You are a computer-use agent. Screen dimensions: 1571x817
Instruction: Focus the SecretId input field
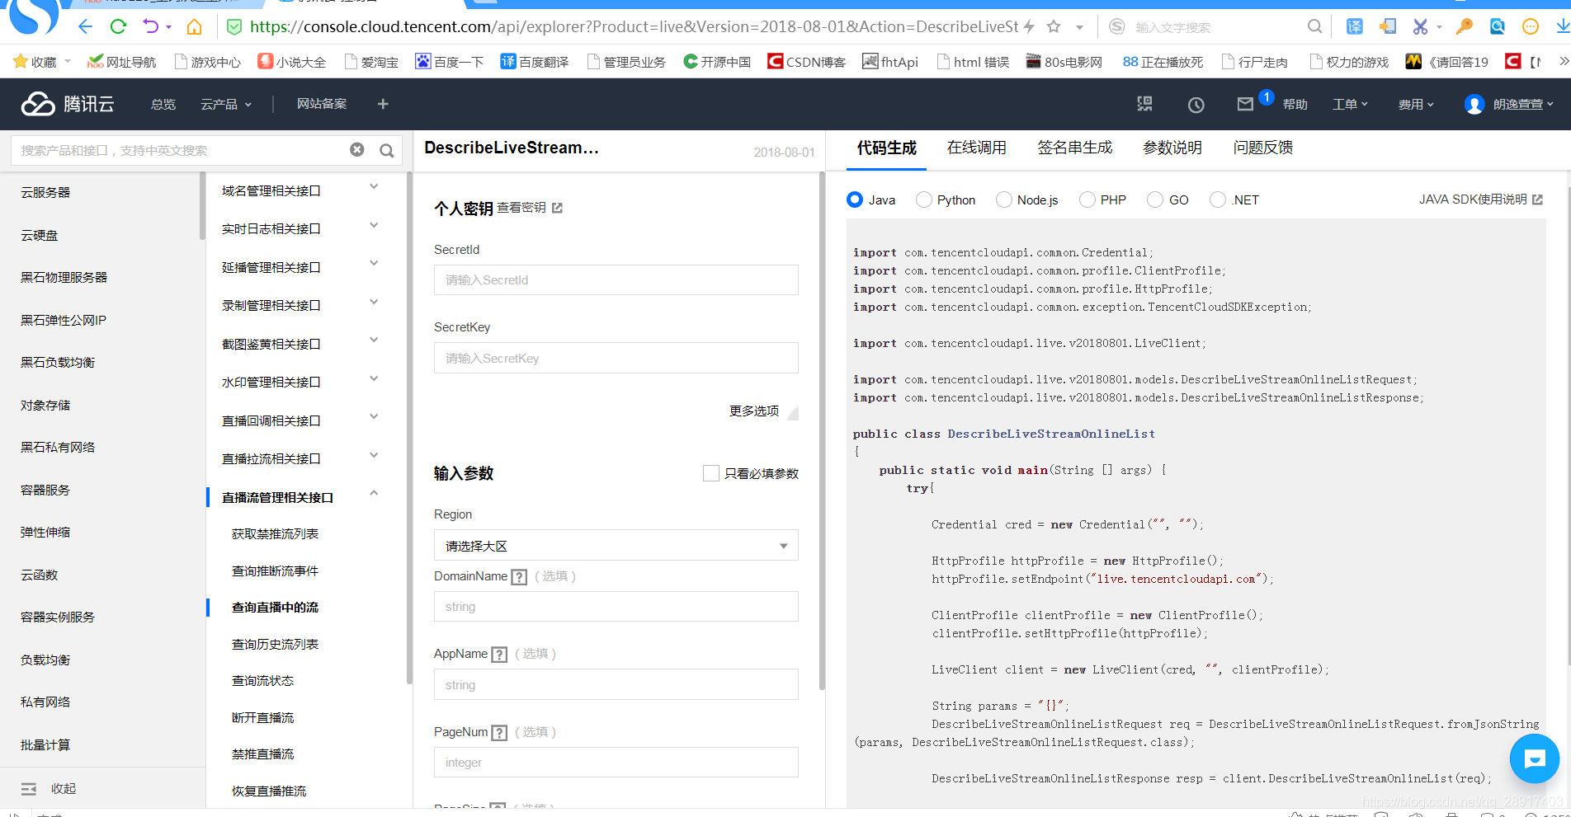616,280
